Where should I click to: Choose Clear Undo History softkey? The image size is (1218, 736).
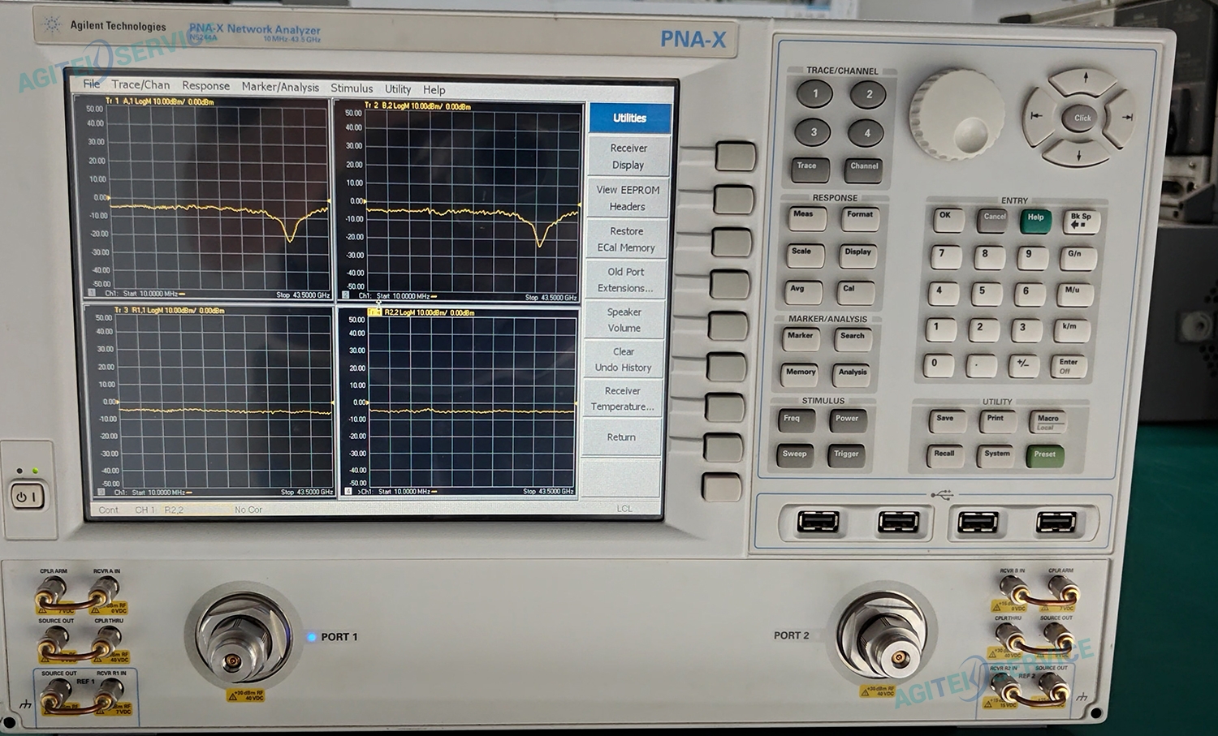(x=624, y=359)
